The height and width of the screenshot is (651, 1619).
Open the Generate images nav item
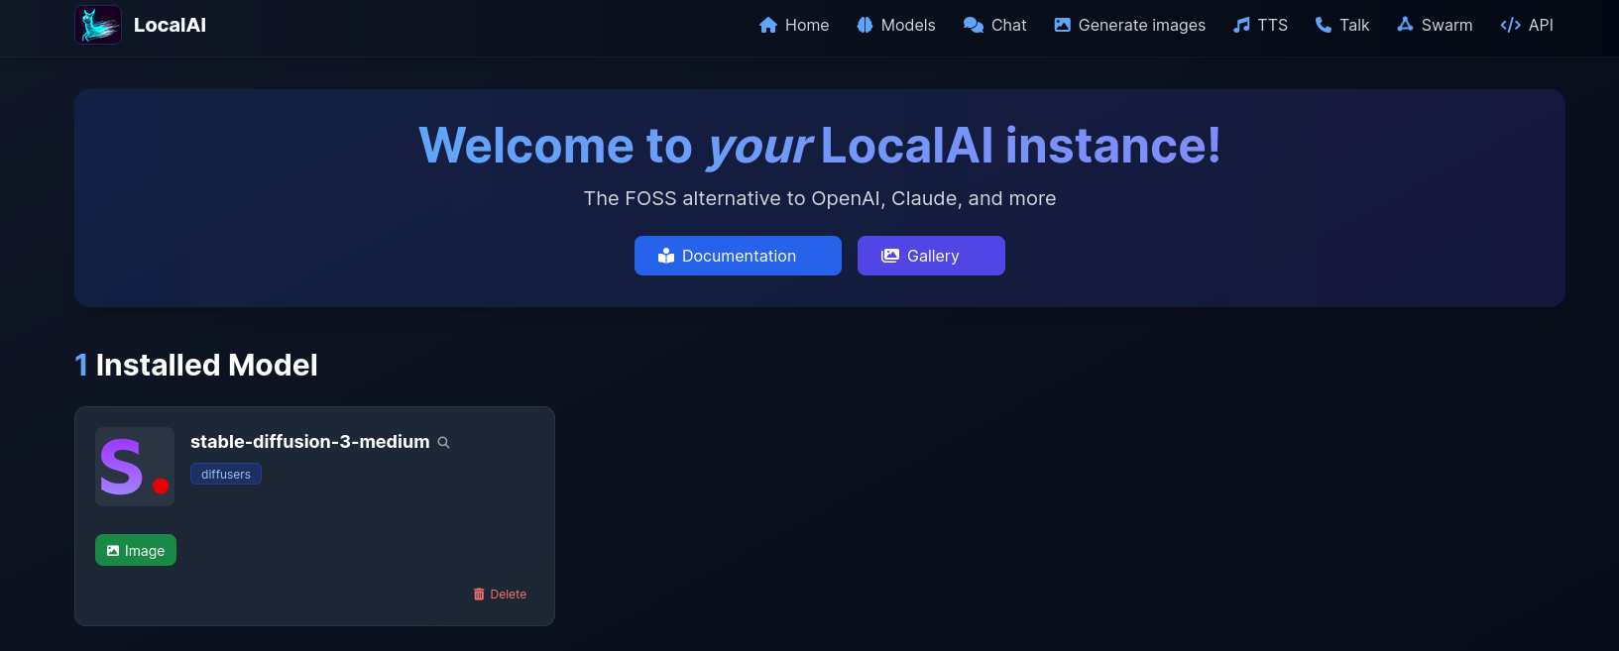(1130, 25)
